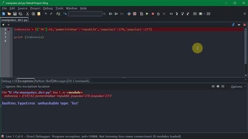The height and width of the screenshot is (139, 248).
Task: Open the Project menu
Action: pos(35,8)
